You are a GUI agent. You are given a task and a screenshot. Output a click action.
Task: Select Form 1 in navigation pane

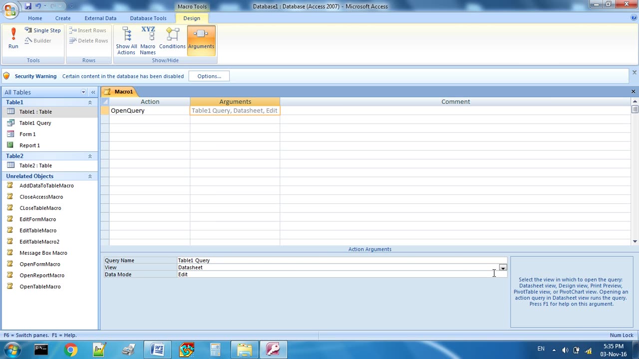click(49, 134)
